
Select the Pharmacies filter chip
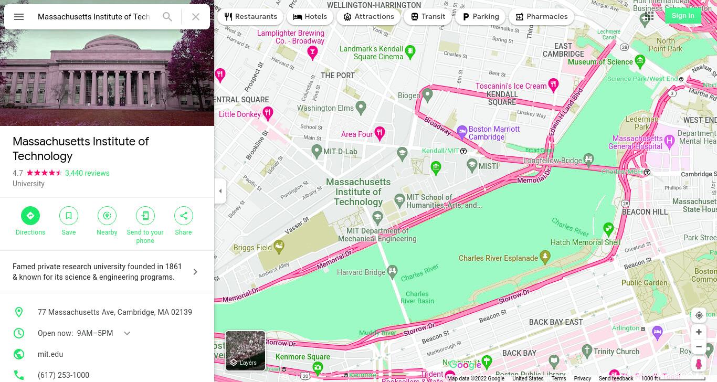pyautogui.click(x=541, y=17)
